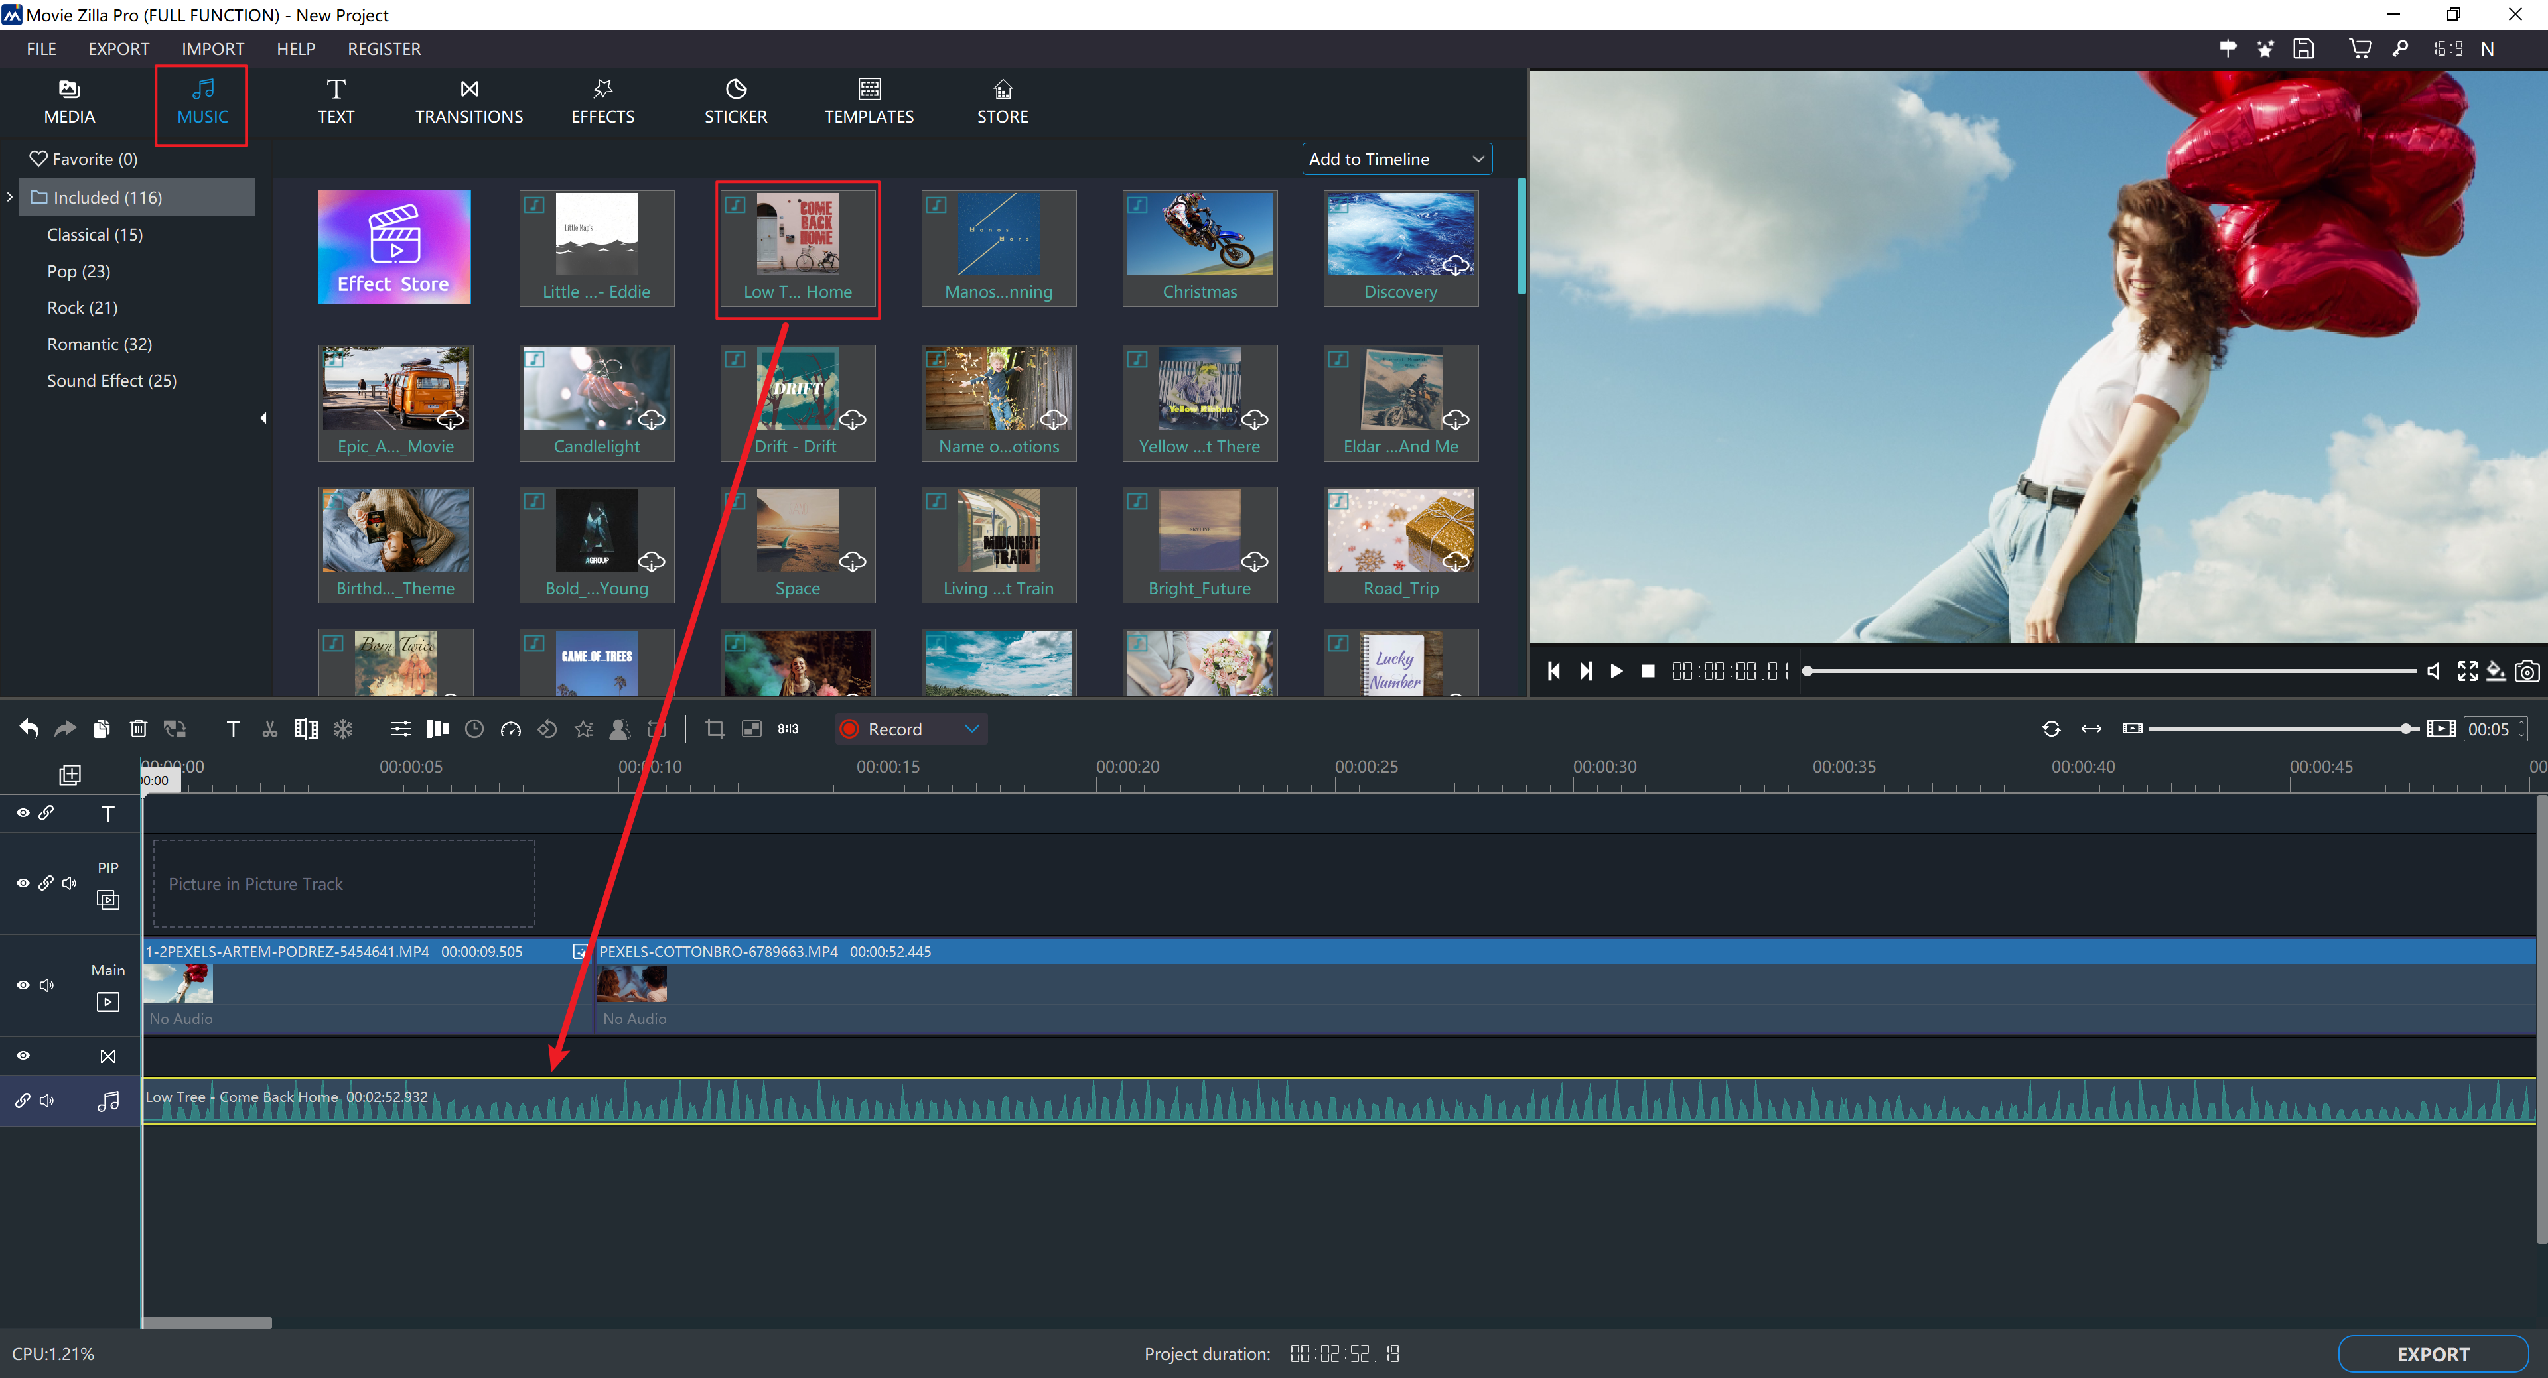Mute the Main track audio

pos(46,985)
